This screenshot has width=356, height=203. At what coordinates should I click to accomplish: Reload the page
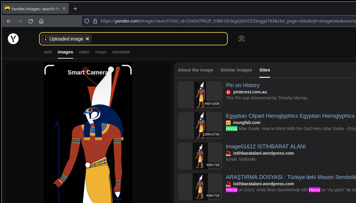31,21
